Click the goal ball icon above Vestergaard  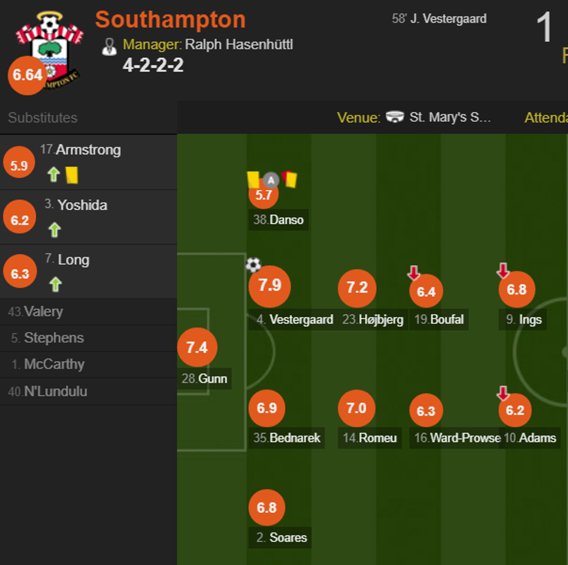pyautogui.click(x=253, y=265)
